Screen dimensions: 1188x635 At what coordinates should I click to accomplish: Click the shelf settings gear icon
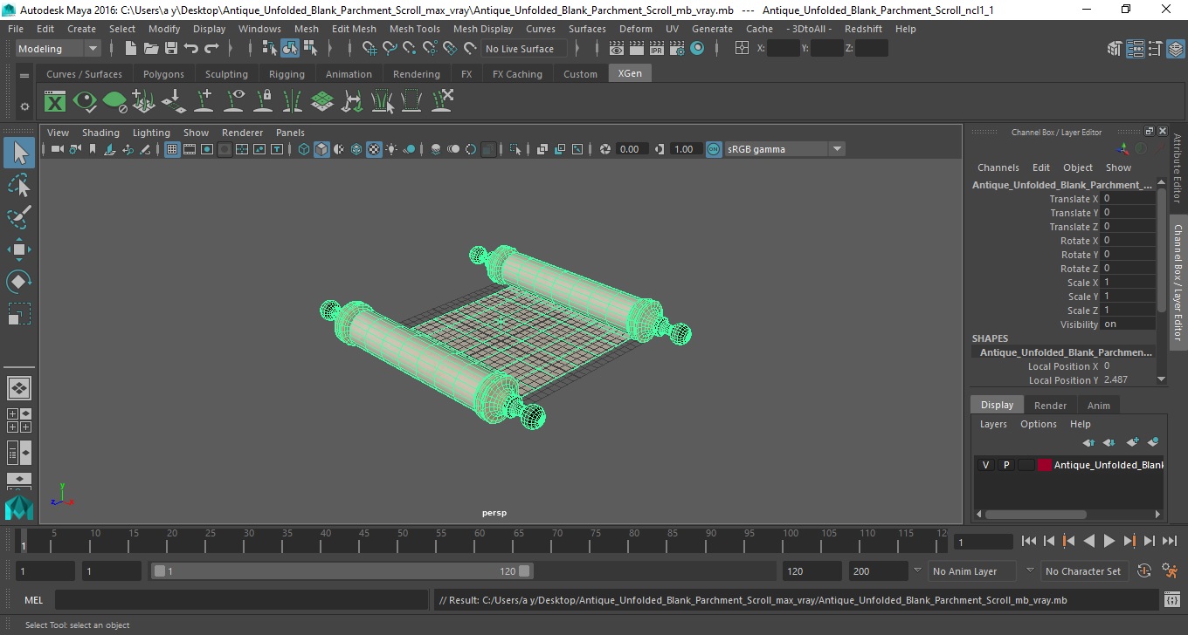pos(24,106)
